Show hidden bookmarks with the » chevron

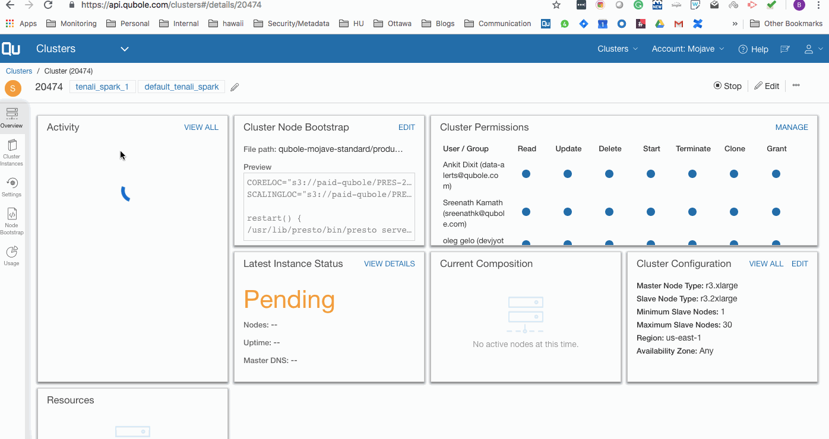click(735, 24)
